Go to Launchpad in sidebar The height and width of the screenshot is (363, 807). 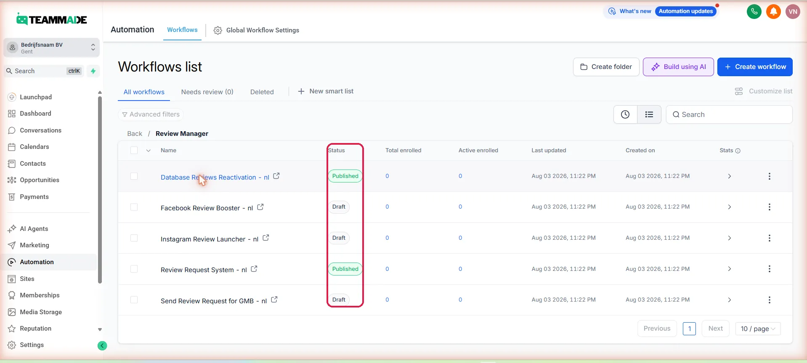36,97
